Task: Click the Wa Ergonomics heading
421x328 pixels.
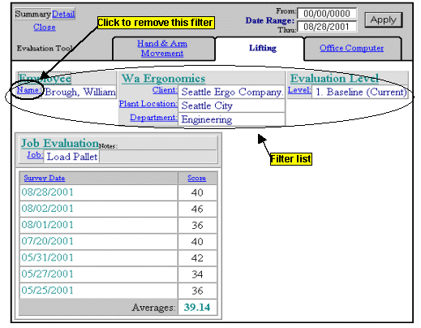Action: (163, 79)
